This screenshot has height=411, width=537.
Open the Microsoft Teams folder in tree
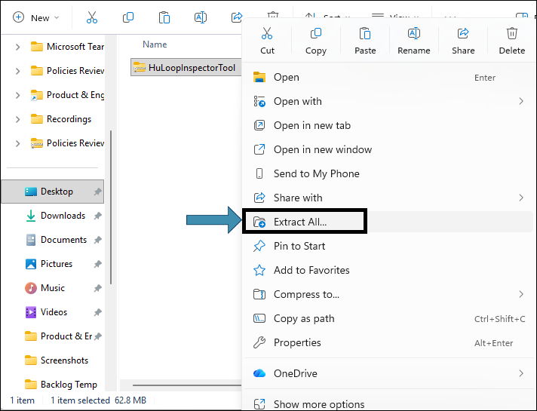[67, 47]
